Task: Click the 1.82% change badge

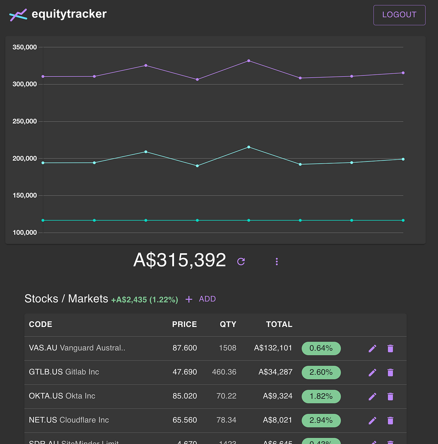Action: point(321,397)
